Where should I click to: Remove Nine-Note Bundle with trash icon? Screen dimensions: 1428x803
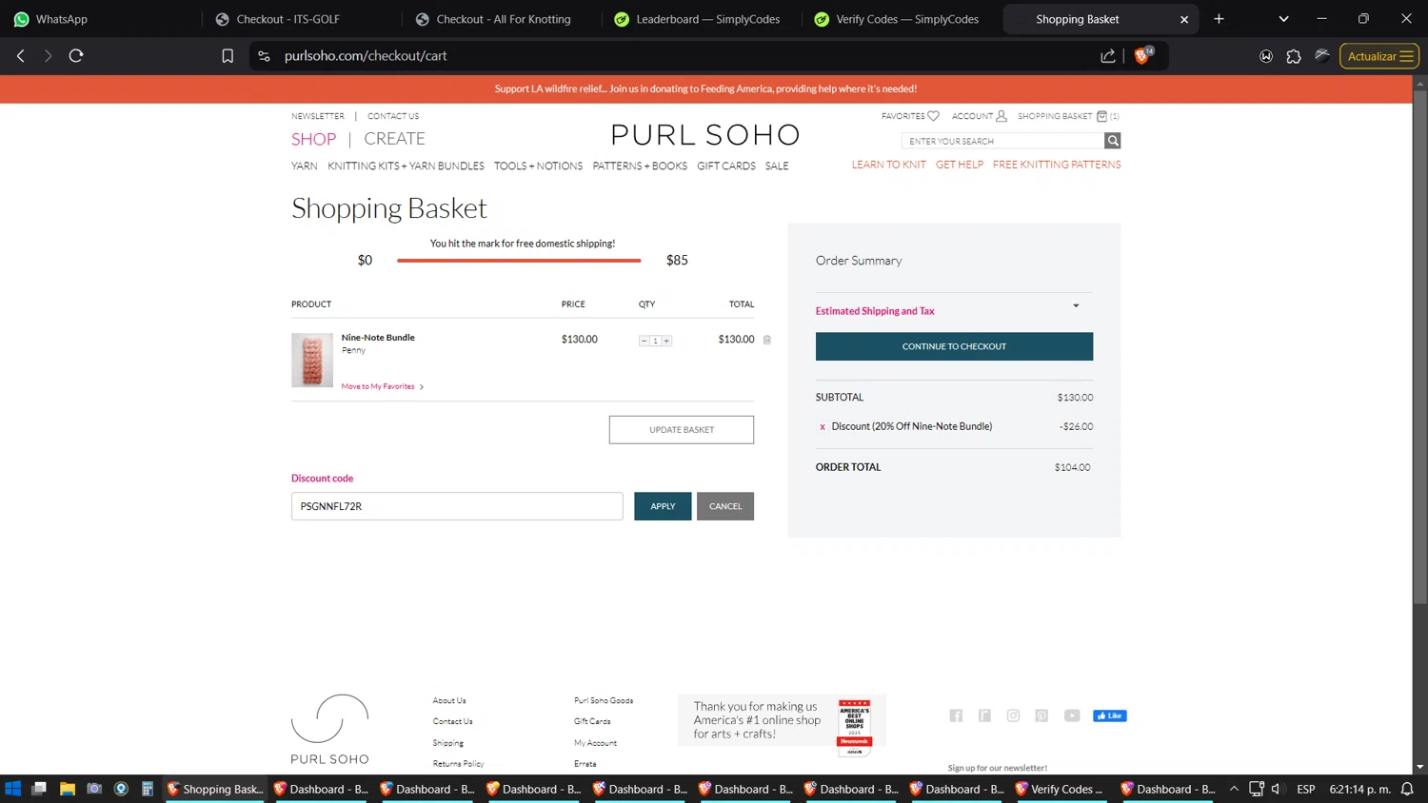pos(767,340)
